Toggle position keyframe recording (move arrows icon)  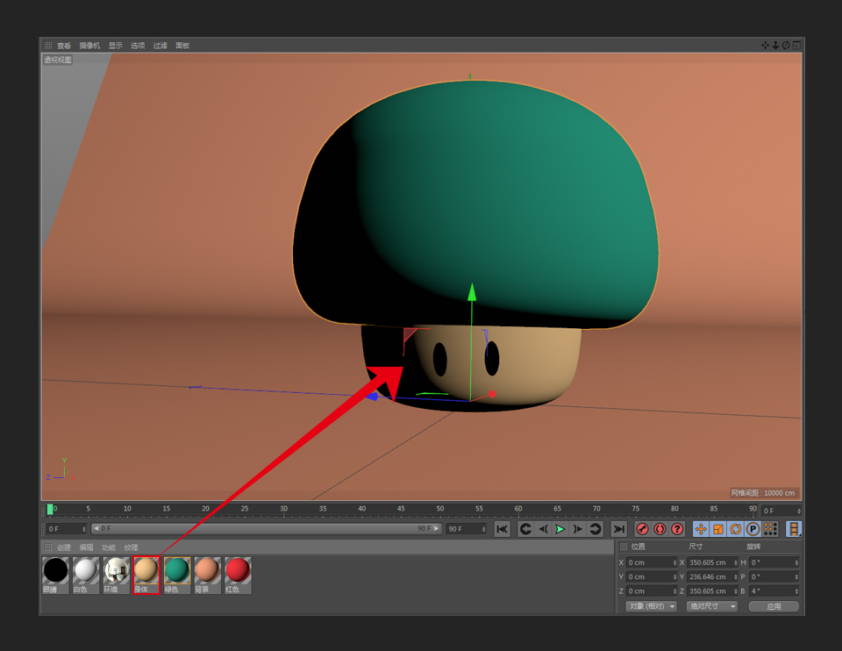point(701,529)
